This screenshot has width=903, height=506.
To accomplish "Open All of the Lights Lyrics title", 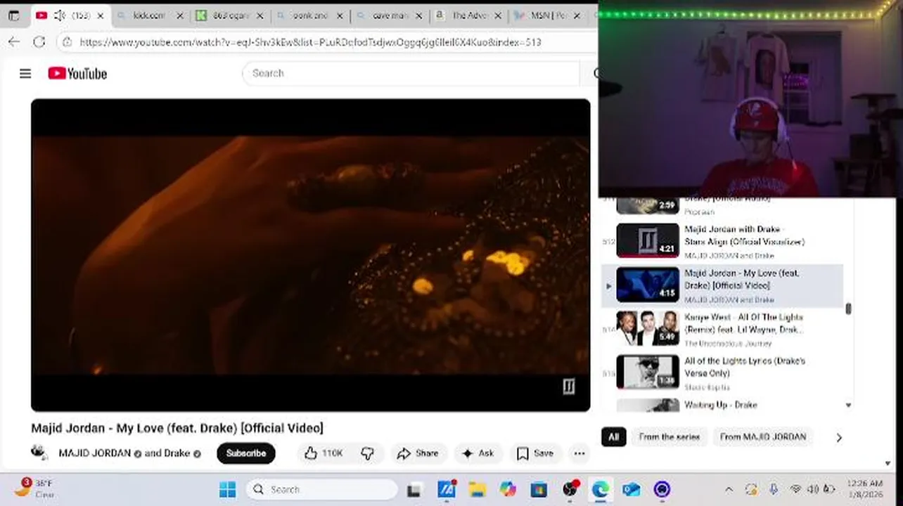I will [x=745, y=367].
